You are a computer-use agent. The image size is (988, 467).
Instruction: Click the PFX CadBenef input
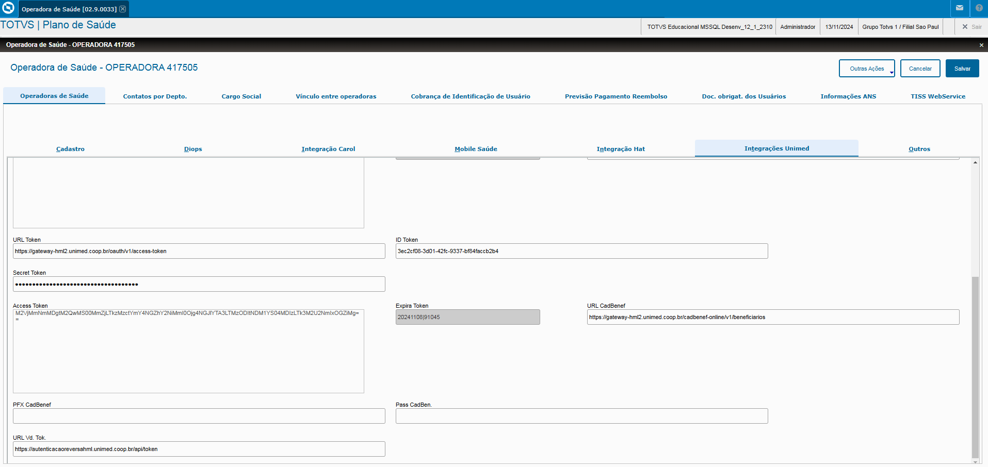(199, 416)
